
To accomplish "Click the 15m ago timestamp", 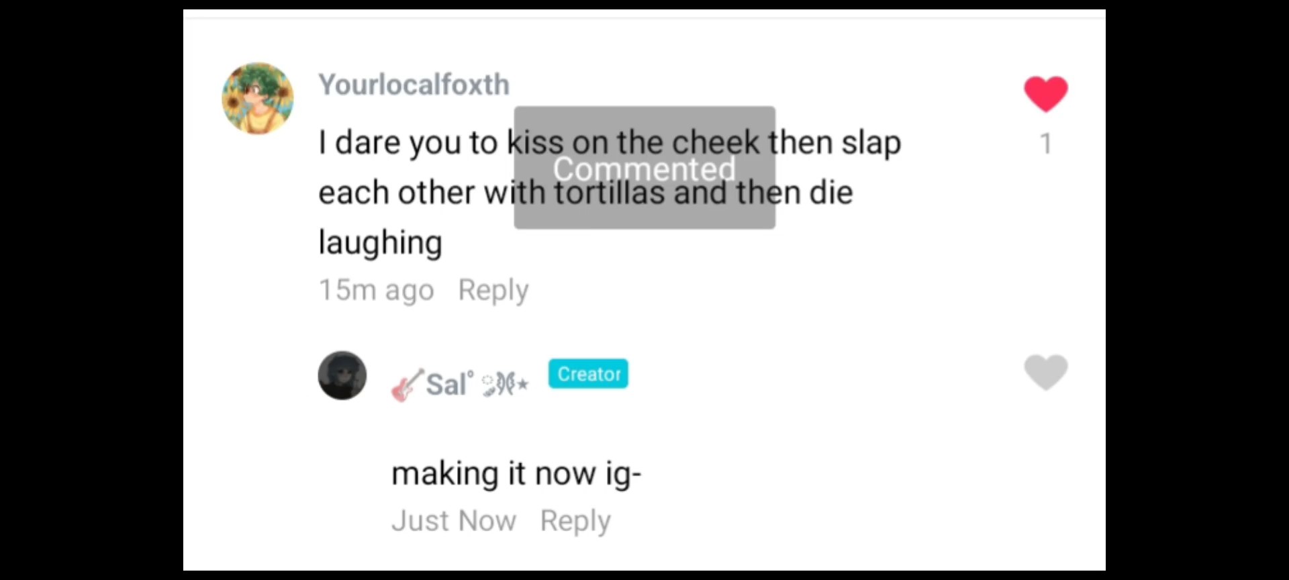I will 376,290.
